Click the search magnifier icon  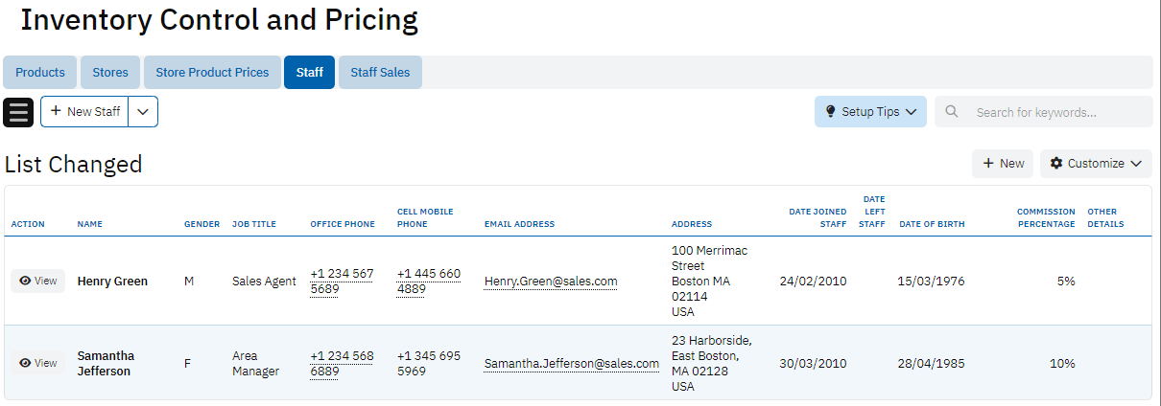click(x=952, y=112)
